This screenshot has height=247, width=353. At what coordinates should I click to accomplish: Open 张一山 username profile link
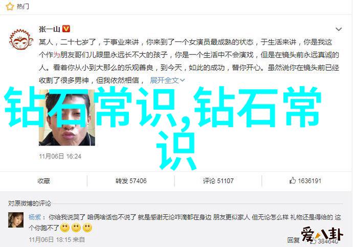point(49,29)
